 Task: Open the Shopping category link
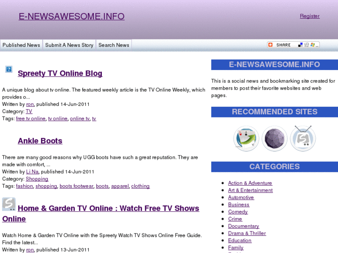37,179
